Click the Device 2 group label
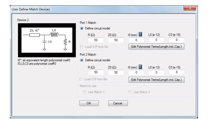The image size is (213, 123). click(x=23, y=20)
